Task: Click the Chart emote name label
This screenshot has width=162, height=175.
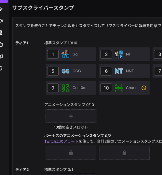Action: point(131,88)
